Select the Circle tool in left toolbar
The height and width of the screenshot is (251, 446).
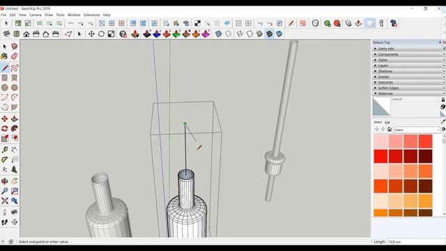[x=5, y=87]
